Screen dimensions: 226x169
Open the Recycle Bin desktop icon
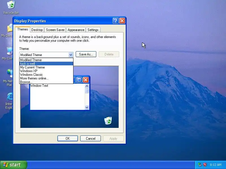(x=11, y=7)
